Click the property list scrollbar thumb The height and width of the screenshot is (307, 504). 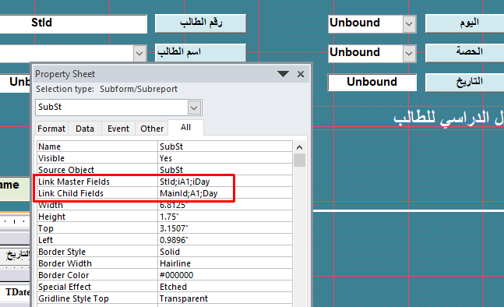click(300, 160)
